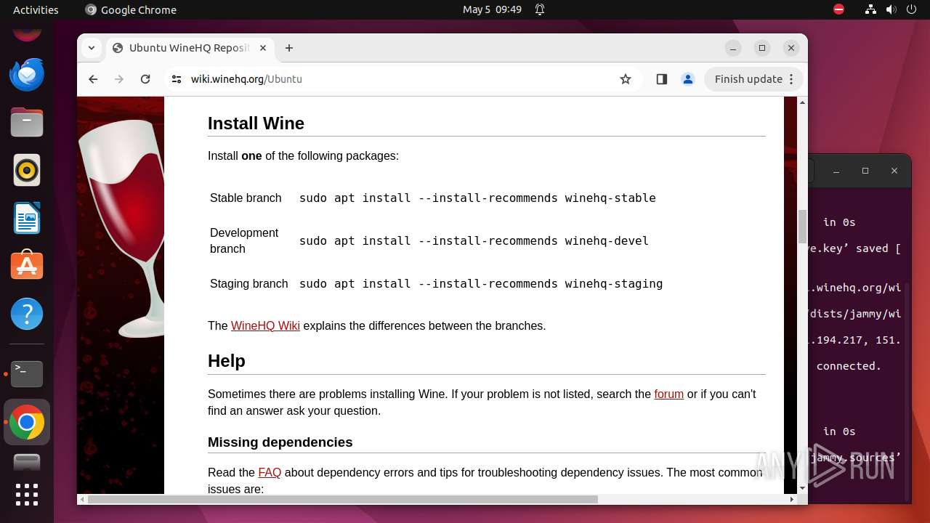Open the drive icon above the dock grid
Viewport: 930px width, 523px height.
27,462
